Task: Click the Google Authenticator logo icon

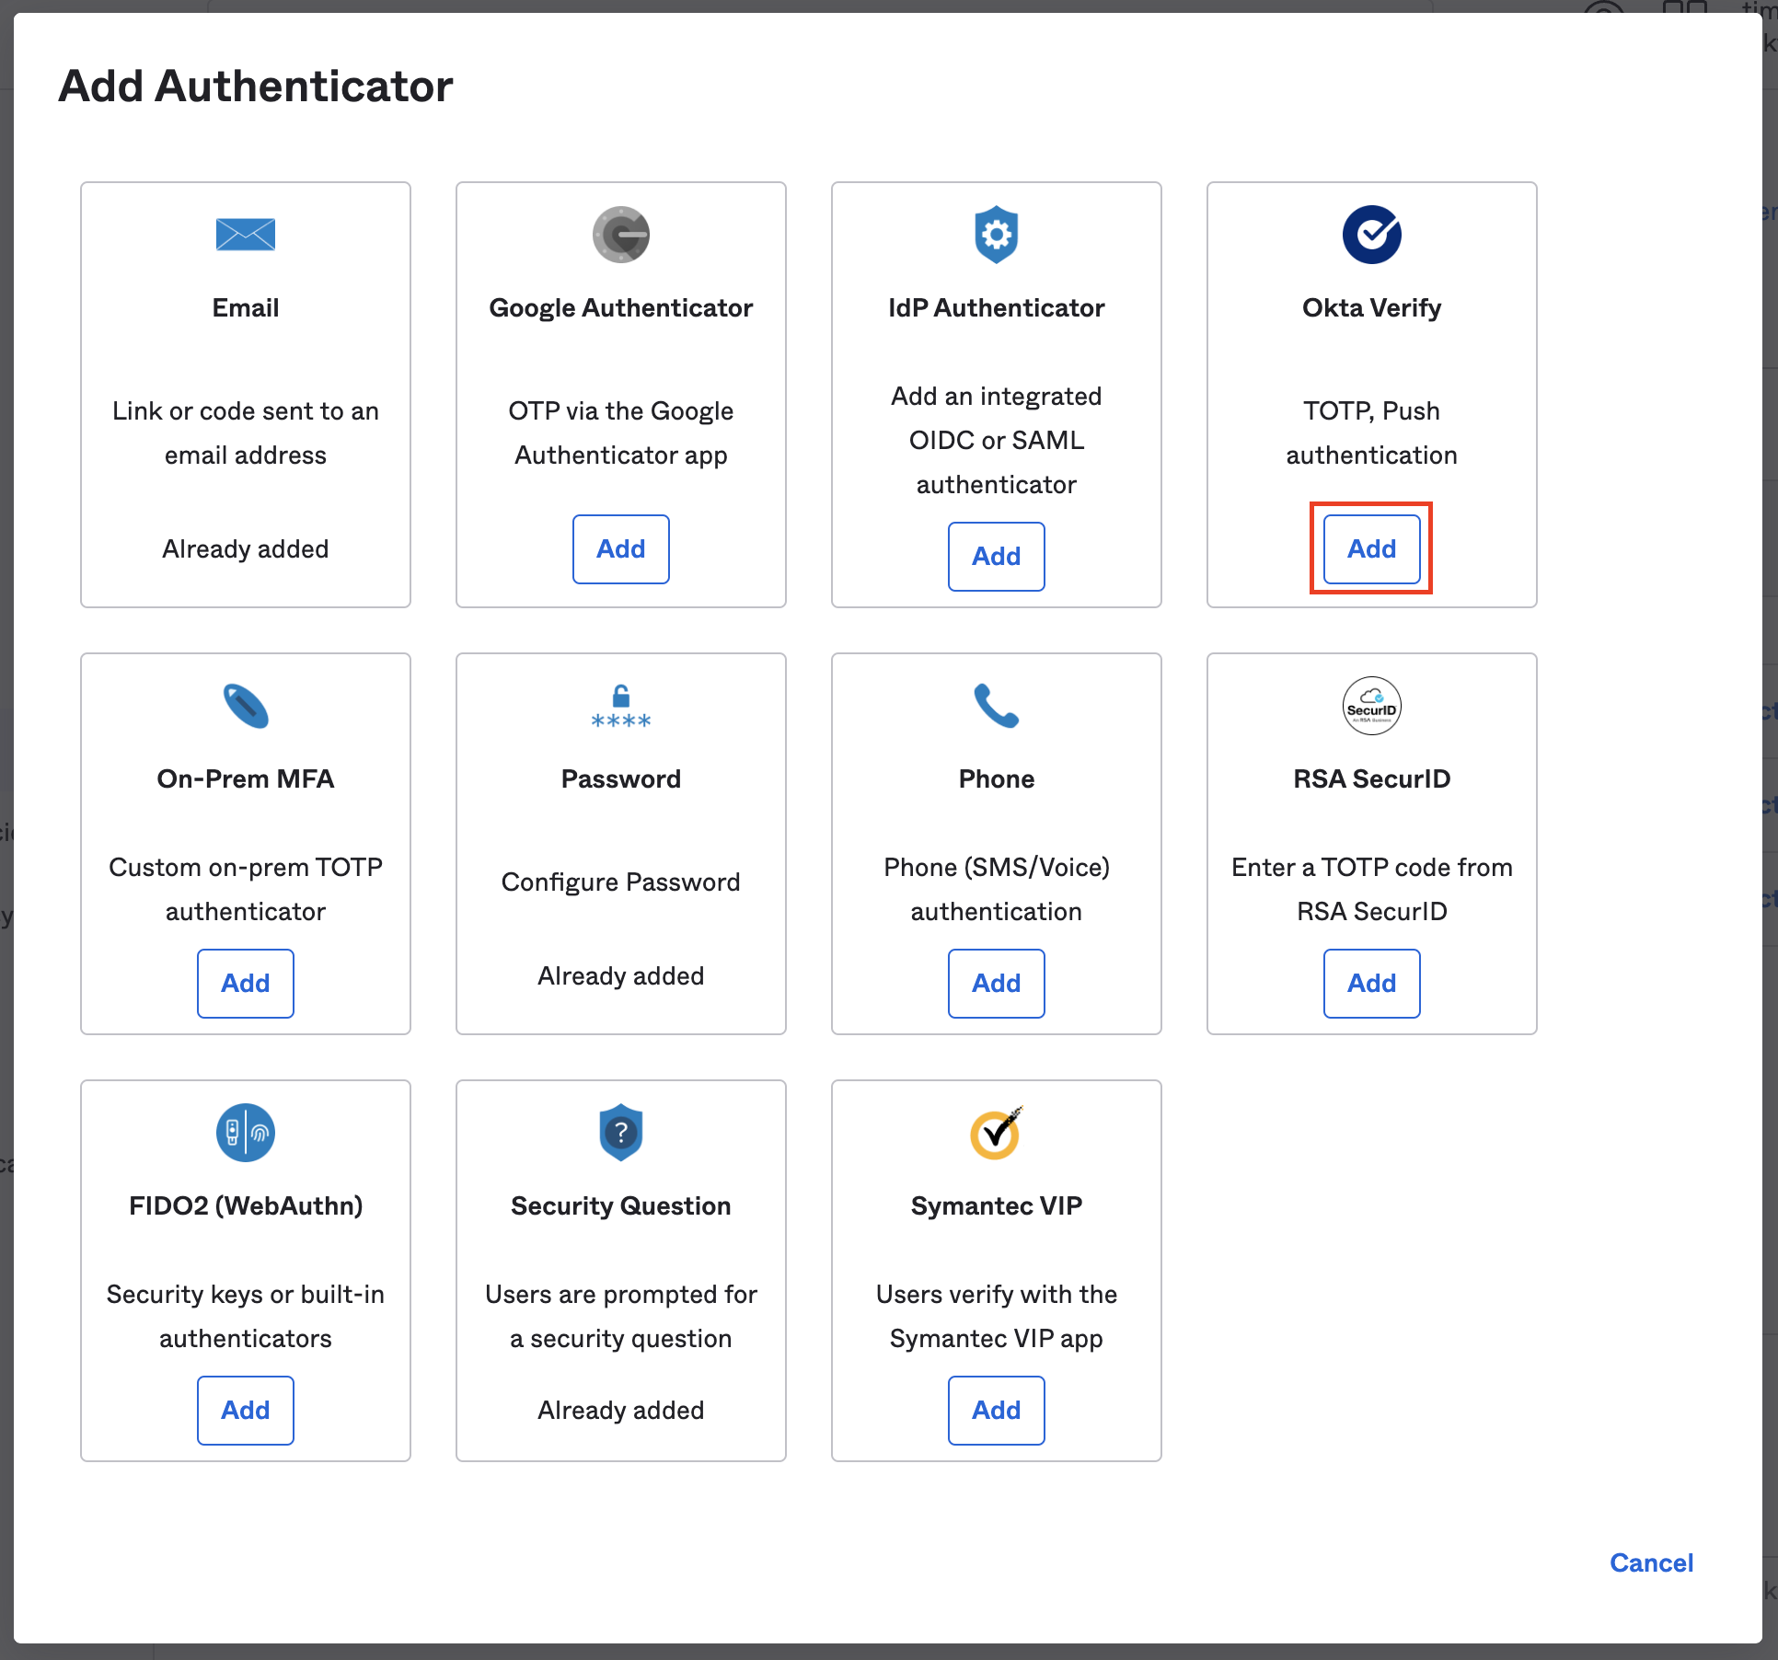Action: (x=621, y=234)
